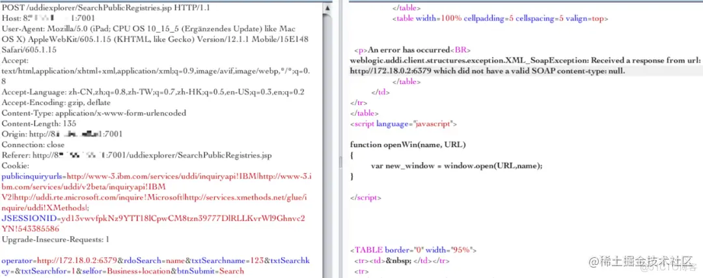Click '<TABLE border="0" width="95%">' line
The image size is (703, 278).
coord(413,250)
